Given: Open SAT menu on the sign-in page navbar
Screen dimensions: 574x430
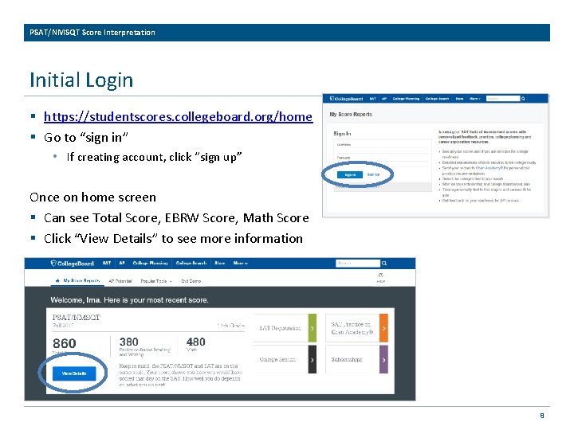Looking at the screenshot, I should [372, 99].
